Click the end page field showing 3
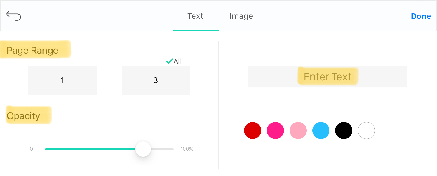 [x=156, y=80]
